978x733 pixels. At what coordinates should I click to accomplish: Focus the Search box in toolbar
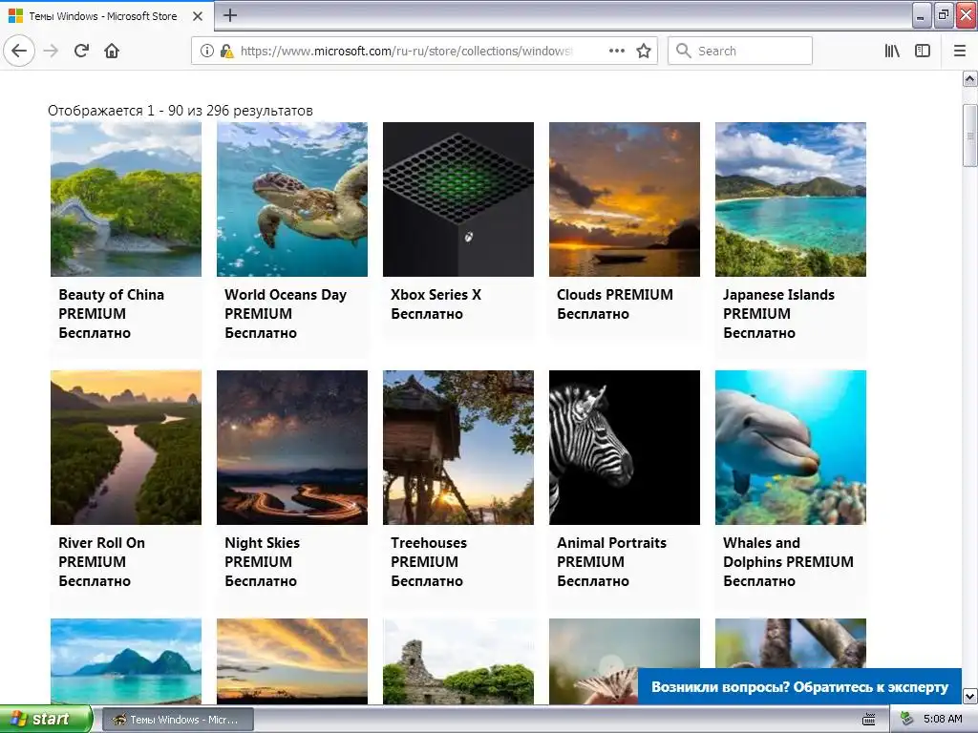[x=740, y=51]
